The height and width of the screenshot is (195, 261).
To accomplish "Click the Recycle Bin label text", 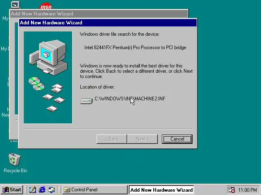I will [x=15, y=171].
